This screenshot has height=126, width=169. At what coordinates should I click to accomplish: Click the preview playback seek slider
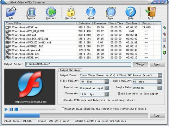click(38, 109)
